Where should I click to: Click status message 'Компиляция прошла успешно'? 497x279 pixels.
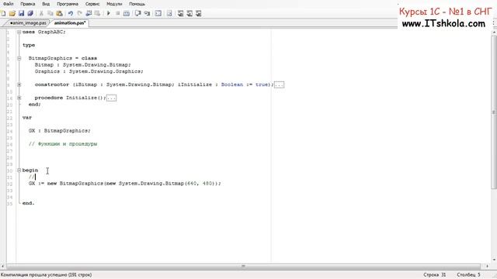(47, 275)
